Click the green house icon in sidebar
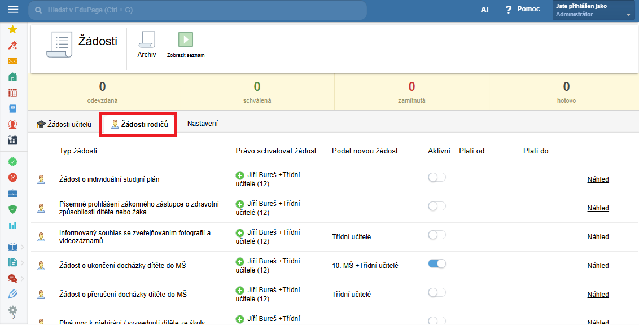Image resolution: width=639 pixels, height=325 pixels. click(x=12, y=77)
